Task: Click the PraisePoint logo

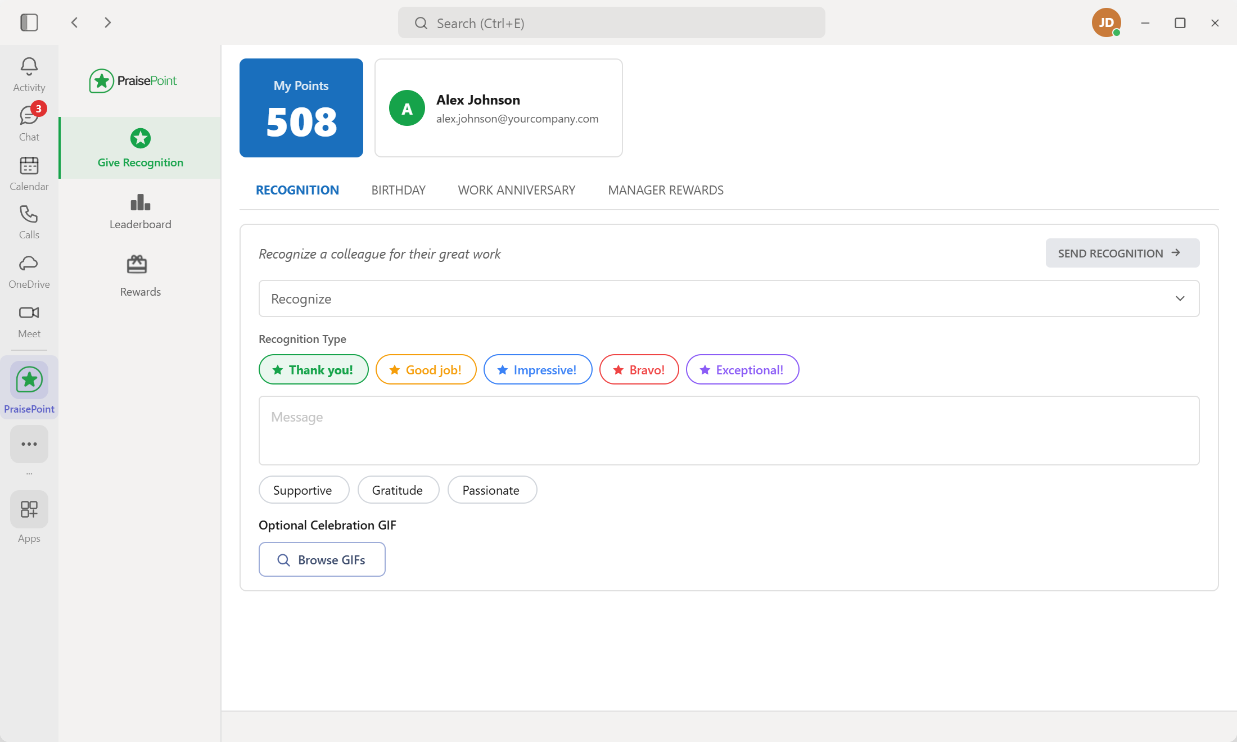Action: click(x=133, y=81)
